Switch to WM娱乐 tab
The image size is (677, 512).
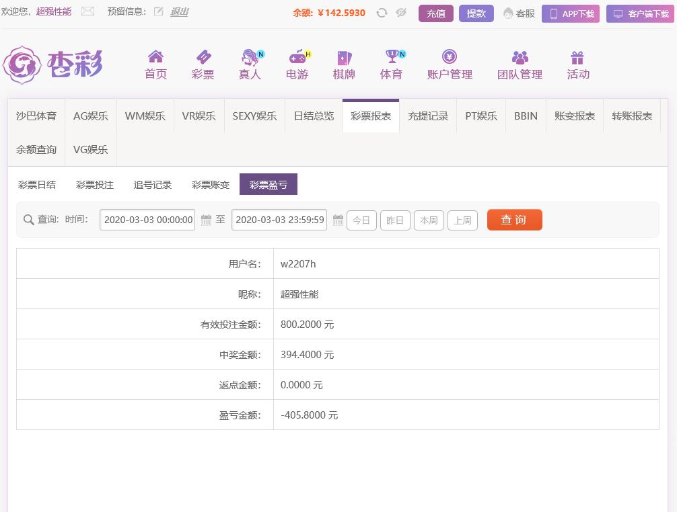click(x=145, y=116)
